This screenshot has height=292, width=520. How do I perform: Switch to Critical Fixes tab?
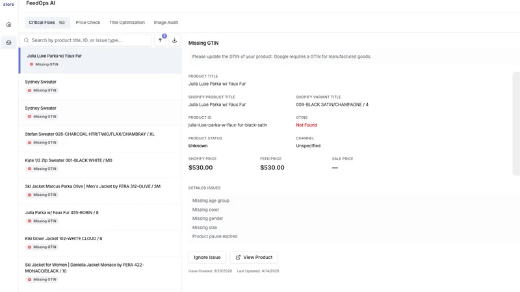tap(47, 23)
